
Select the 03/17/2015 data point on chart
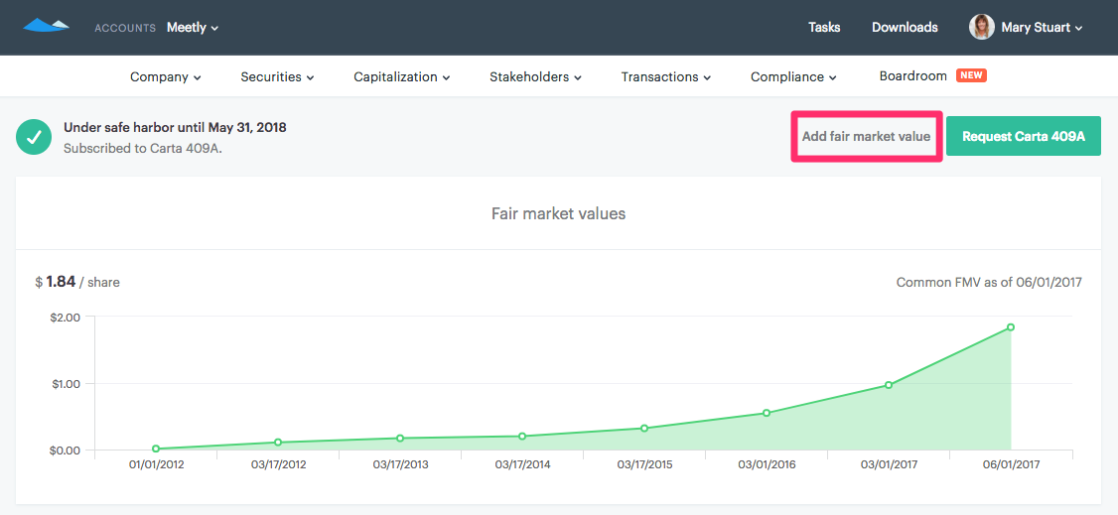(x=644, y=428)
